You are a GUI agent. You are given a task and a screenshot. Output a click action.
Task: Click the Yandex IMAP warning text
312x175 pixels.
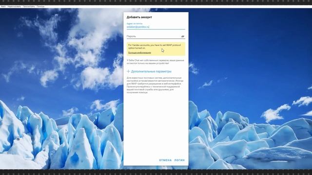(155, 47)
